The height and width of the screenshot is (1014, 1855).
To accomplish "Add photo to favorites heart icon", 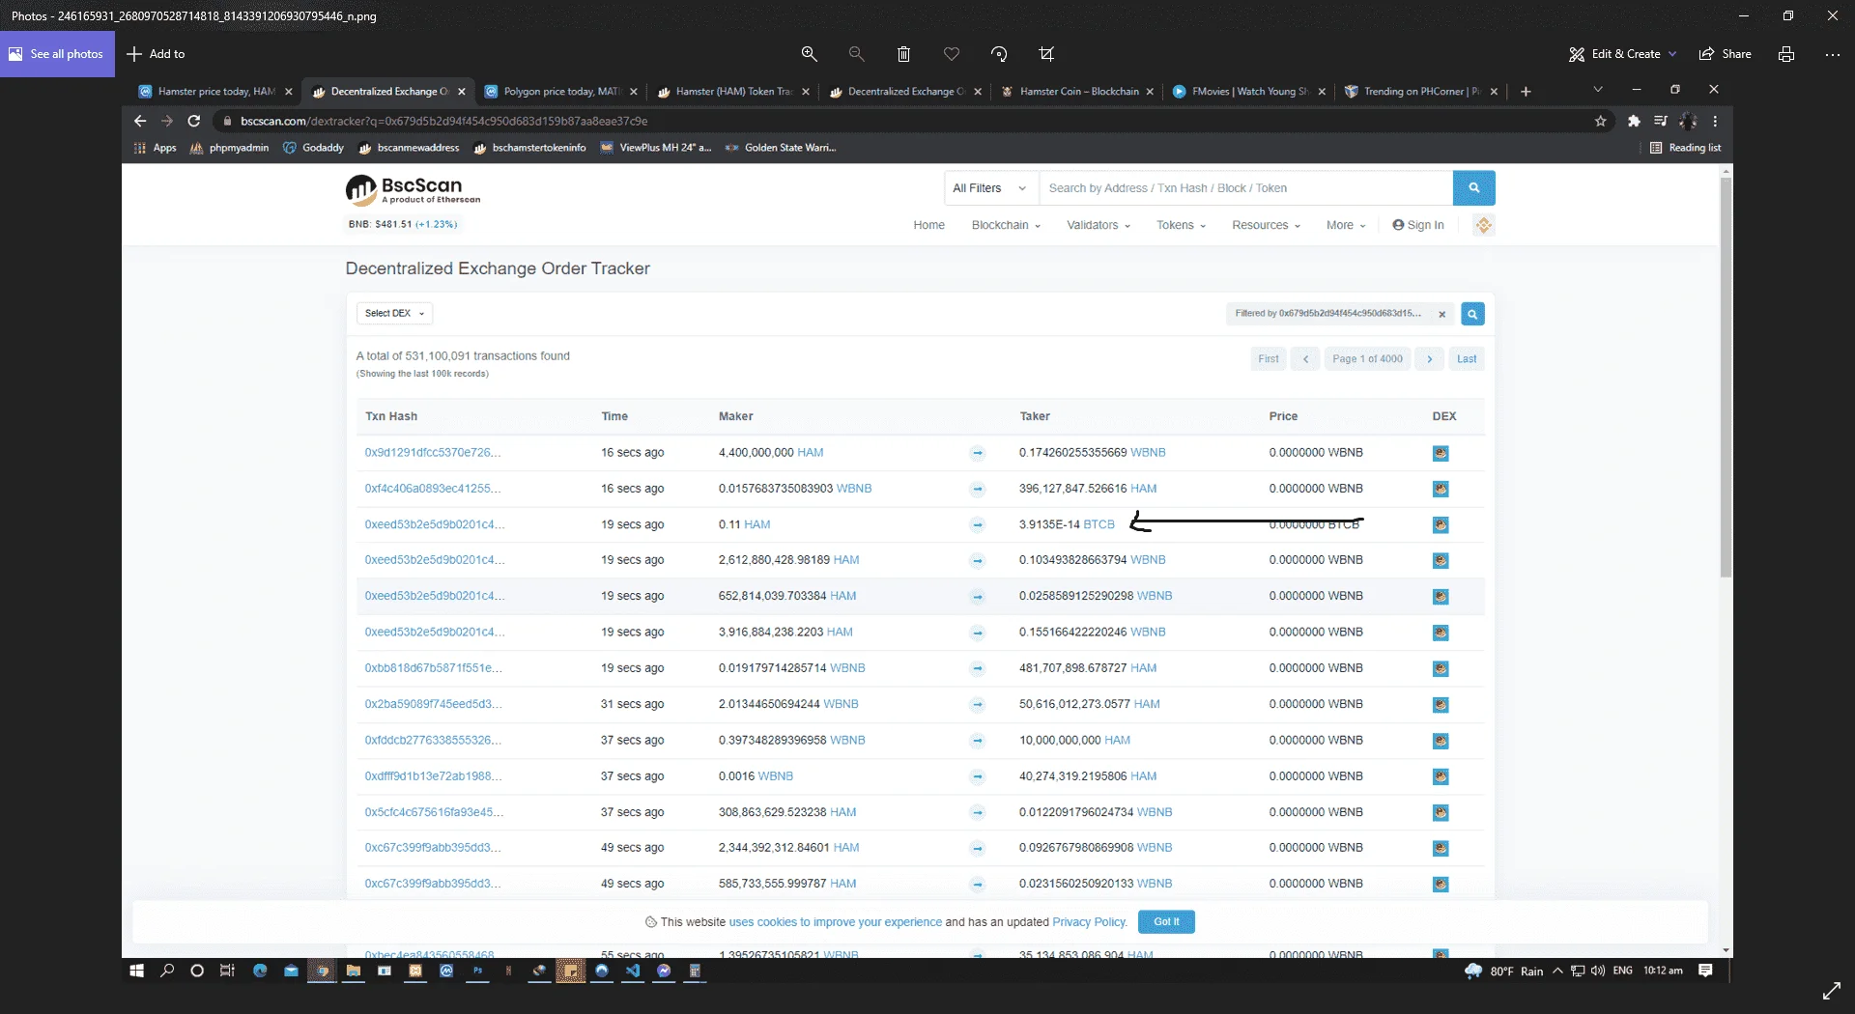I will tap(952, 54).
